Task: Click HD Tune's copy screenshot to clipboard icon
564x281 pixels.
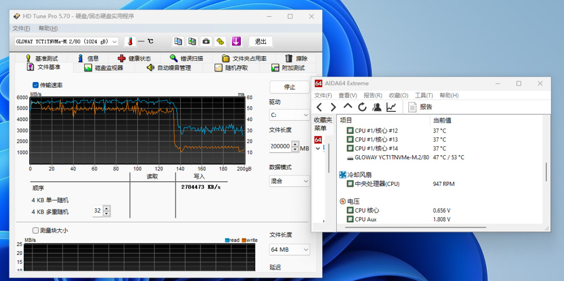Action: coord(192,41)
